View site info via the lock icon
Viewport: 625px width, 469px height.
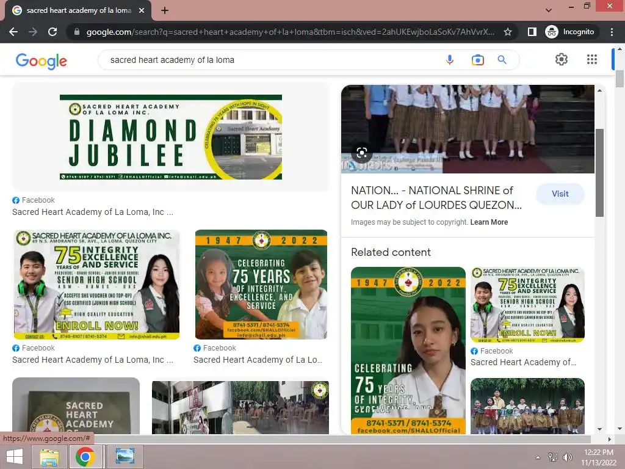click(x=77, y=32)
